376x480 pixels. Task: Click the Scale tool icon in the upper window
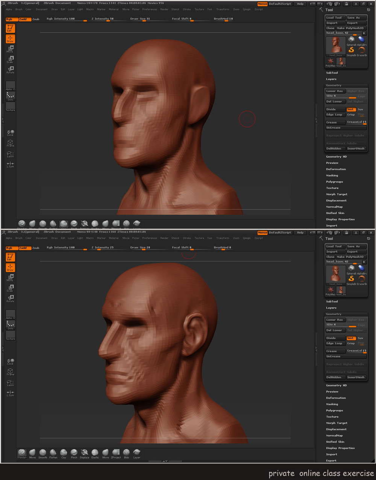[x=10, y=59]
